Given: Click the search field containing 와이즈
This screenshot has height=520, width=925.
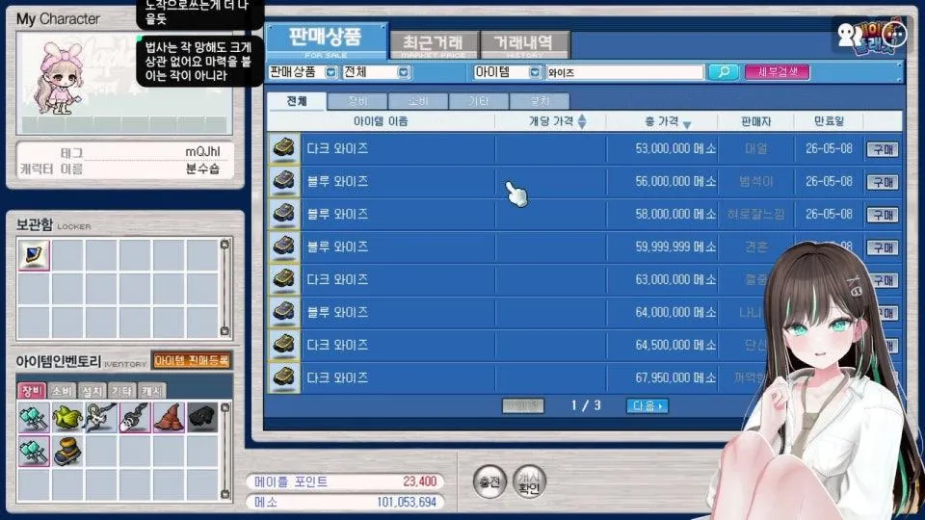Looking at the screenshot, I should pyautogui.click(x=624, y=72).
